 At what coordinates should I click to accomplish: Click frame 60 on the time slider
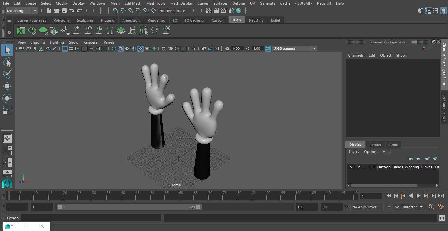(181, 196)
